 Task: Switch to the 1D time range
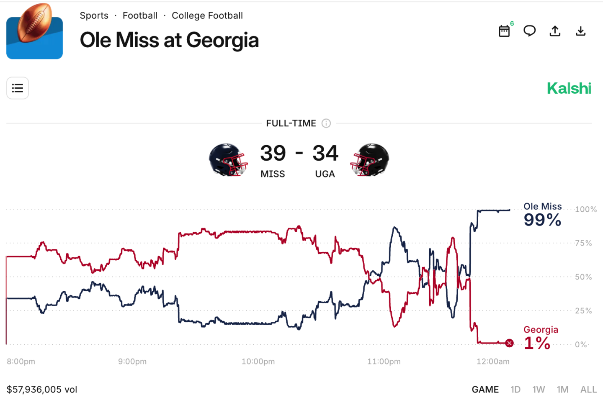point(515,390)
